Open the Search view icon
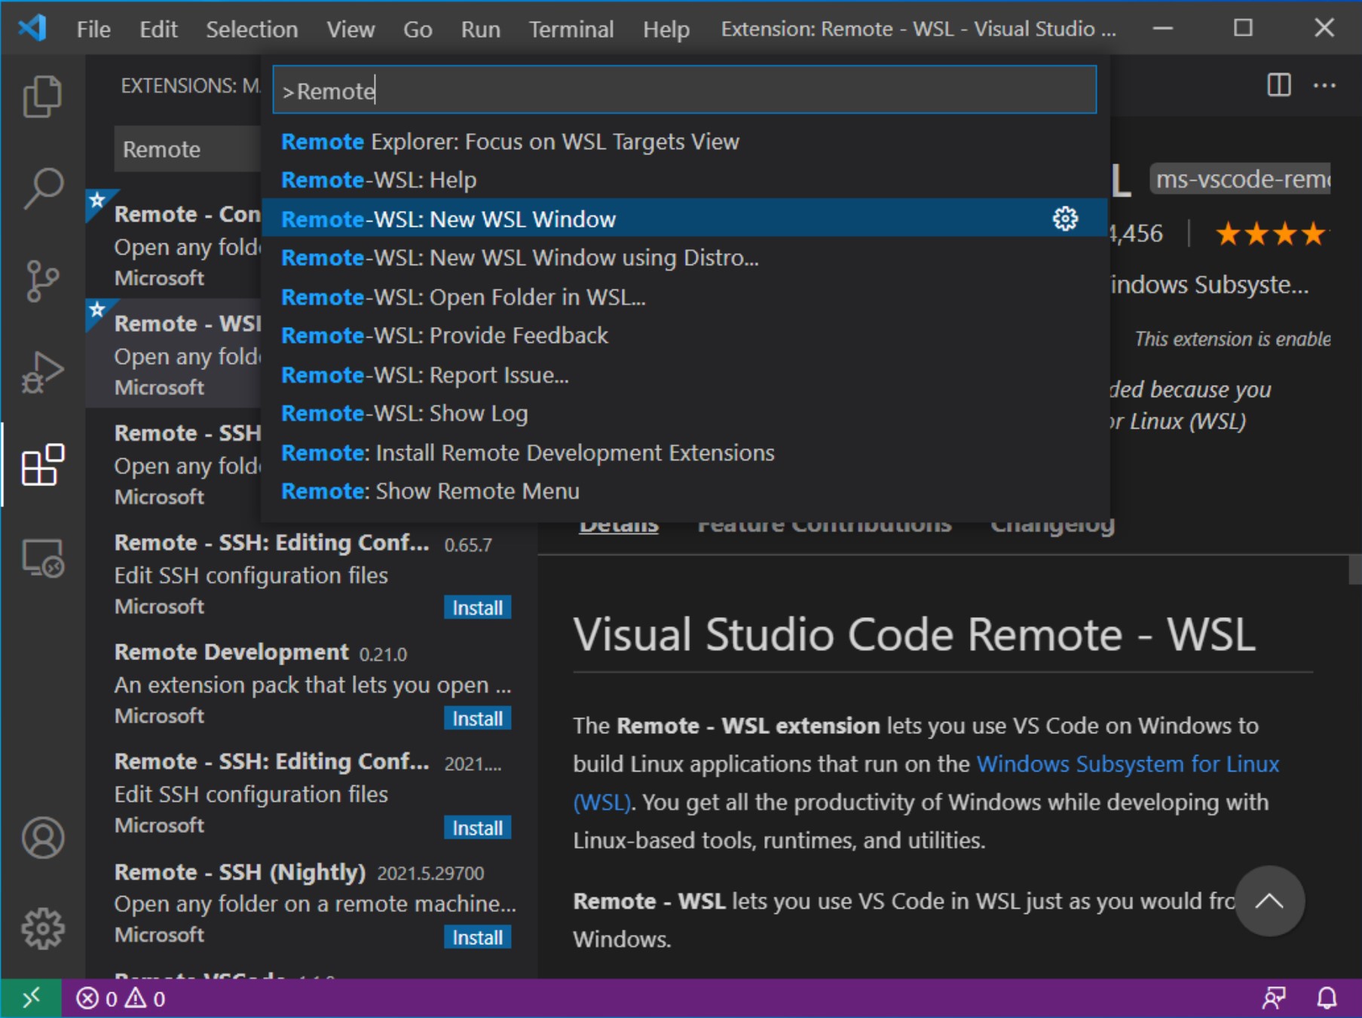Image resolution: width=1362 pixels, height=1018 pixels. point(42,188)
